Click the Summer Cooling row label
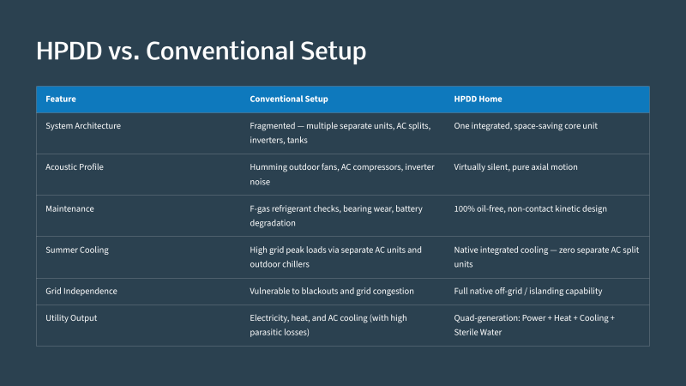Image resolution: width=686 pixels, height=386 pixels. (77, 250)
